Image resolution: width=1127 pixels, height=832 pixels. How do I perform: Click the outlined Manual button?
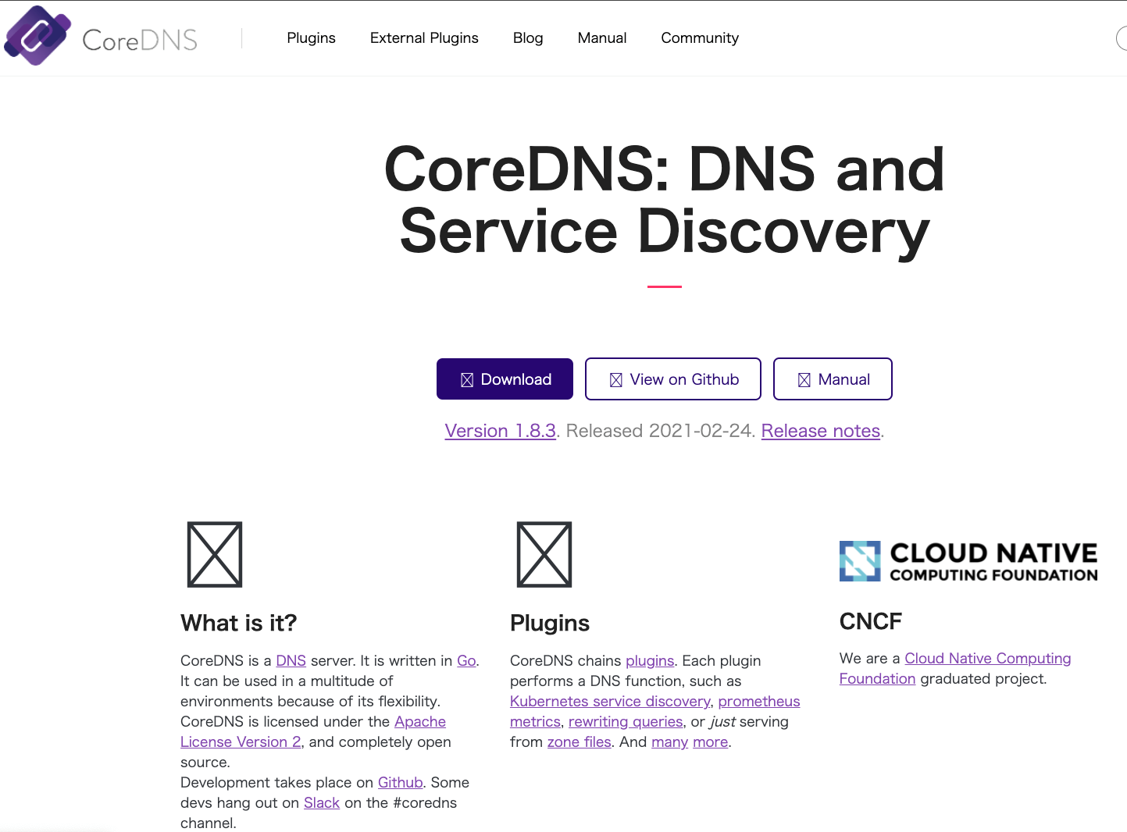click(833, 379)
